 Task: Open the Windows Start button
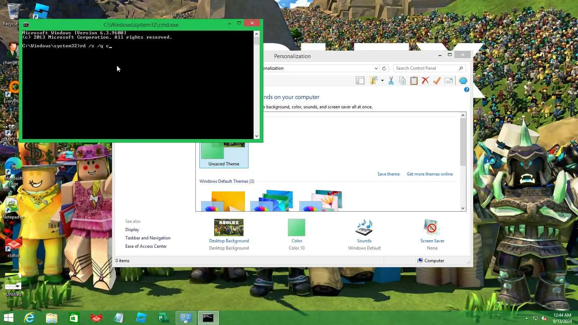pyautogui.click(x=9, y=318)
